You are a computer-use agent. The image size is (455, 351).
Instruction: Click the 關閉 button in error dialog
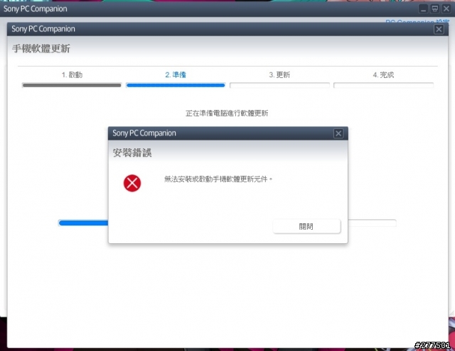coord(306,226)
